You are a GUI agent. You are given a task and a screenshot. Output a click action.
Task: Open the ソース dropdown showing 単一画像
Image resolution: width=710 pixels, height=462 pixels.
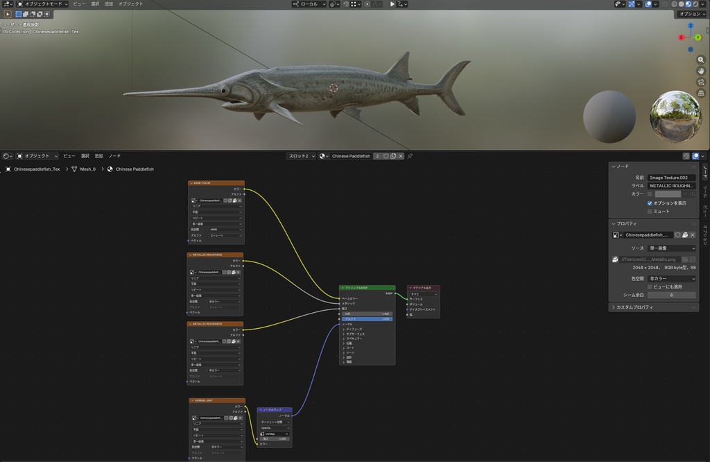(671, 248)
